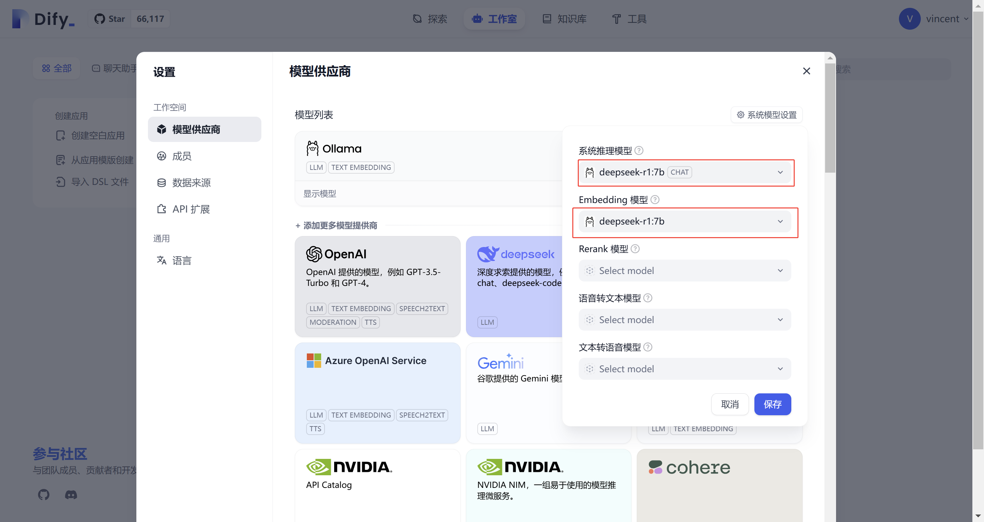Click help icon beside 系统推理模型
Viewport: 984px width, 522px height.
coord(639,150)
